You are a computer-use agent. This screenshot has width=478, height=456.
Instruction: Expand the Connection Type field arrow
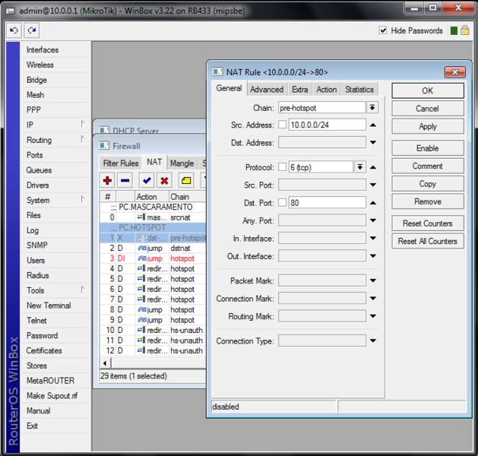coord(373,340)
